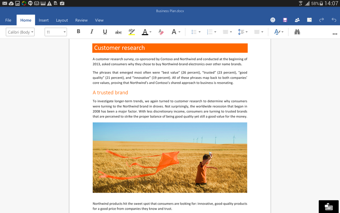Toggle underline formatting
This screenshot has width=340, height=213.
[x=105, y=31]
